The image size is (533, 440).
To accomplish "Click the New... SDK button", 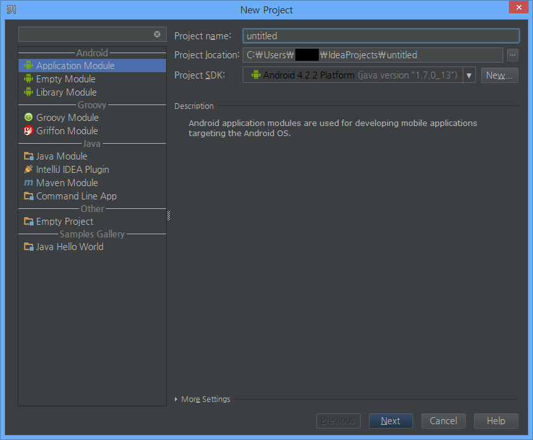I will click(499, 75).
